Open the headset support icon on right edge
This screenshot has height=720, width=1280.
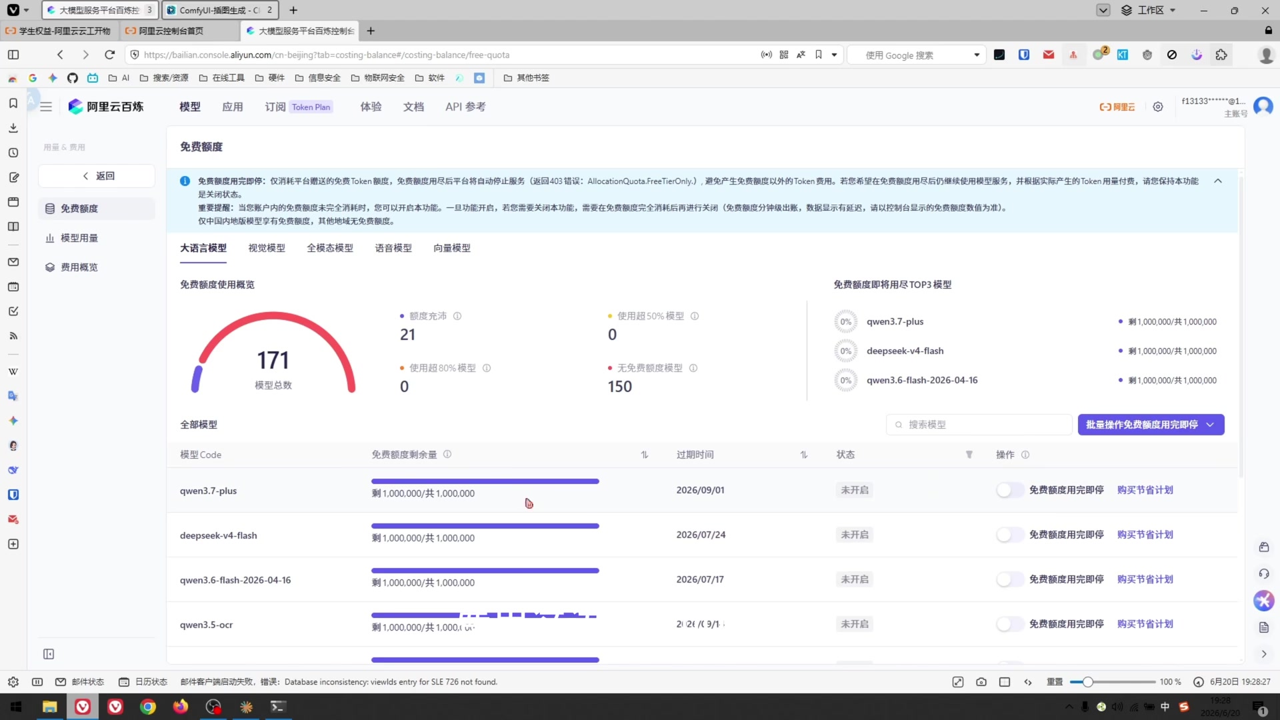pos(1264,574)
